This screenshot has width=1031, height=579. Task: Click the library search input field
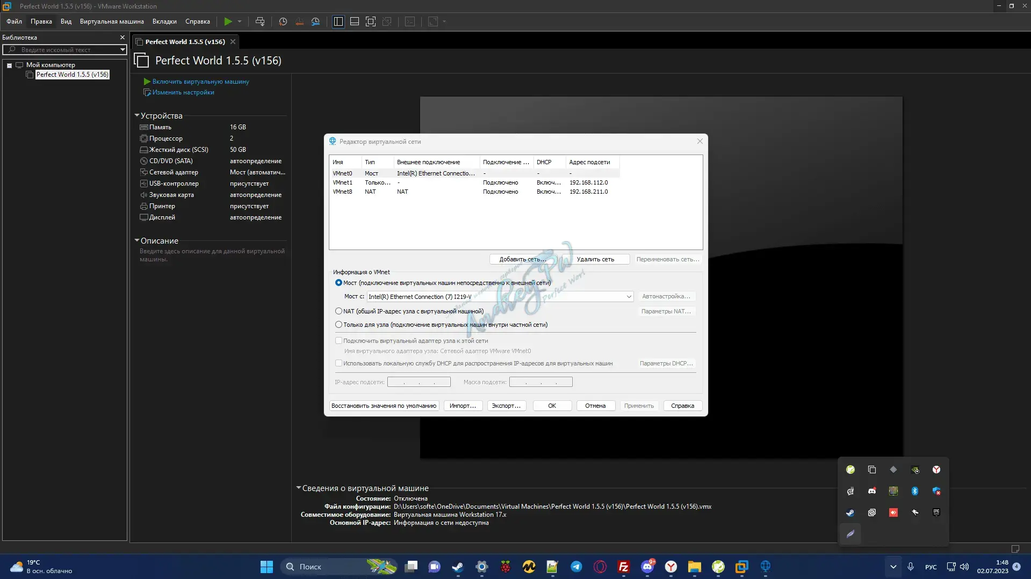tap(63, 50)
